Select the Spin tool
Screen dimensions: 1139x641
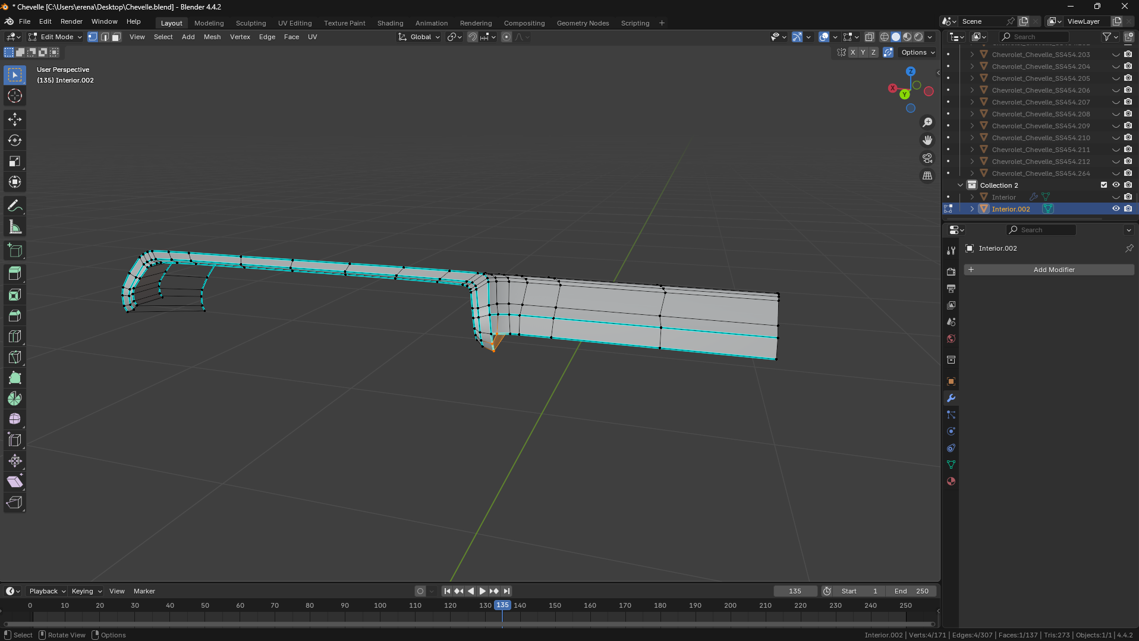pos(15,399)
